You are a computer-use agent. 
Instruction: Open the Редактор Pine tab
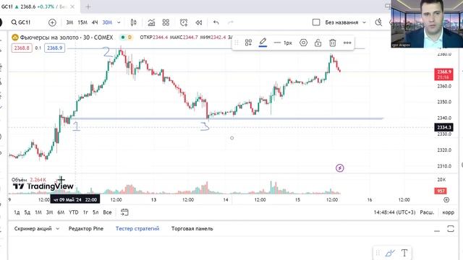click(x=86, y=228)
